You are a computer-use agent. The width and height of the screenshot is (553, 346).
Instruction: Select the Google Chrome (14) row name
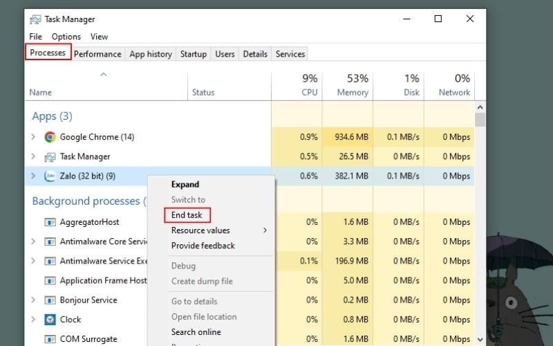[97, 137]
